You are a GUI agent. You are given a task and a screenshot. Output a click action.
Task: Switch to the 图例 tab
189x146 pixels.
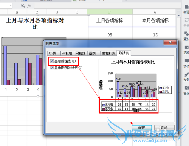(x=94, y=53)
